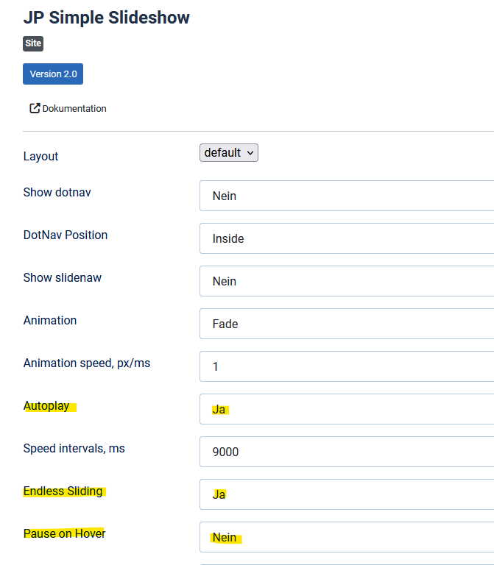This screenshot has height=565, width=494.
Task: Toggle the Autoplay setting field
Action: 346,409
